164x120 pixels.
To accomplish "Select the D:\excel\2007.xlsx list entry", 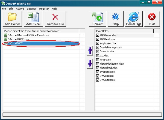I will [x=41, y=39].
